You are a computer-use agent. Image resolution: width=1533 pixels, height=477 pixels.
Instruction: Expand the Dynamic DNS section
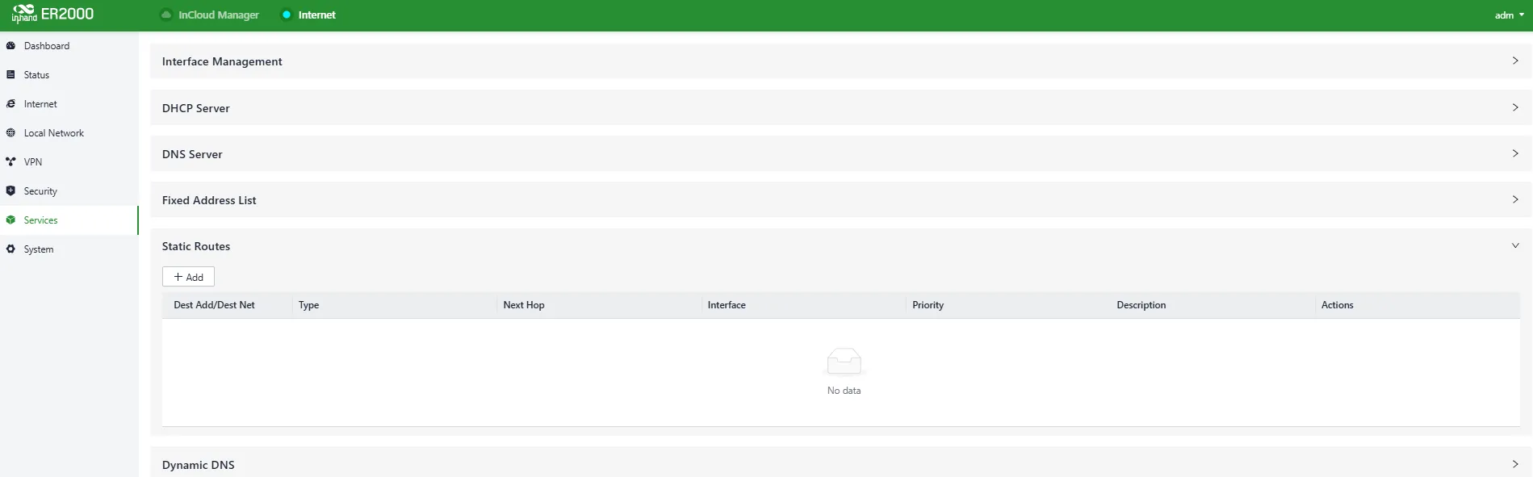point(1515,464)
